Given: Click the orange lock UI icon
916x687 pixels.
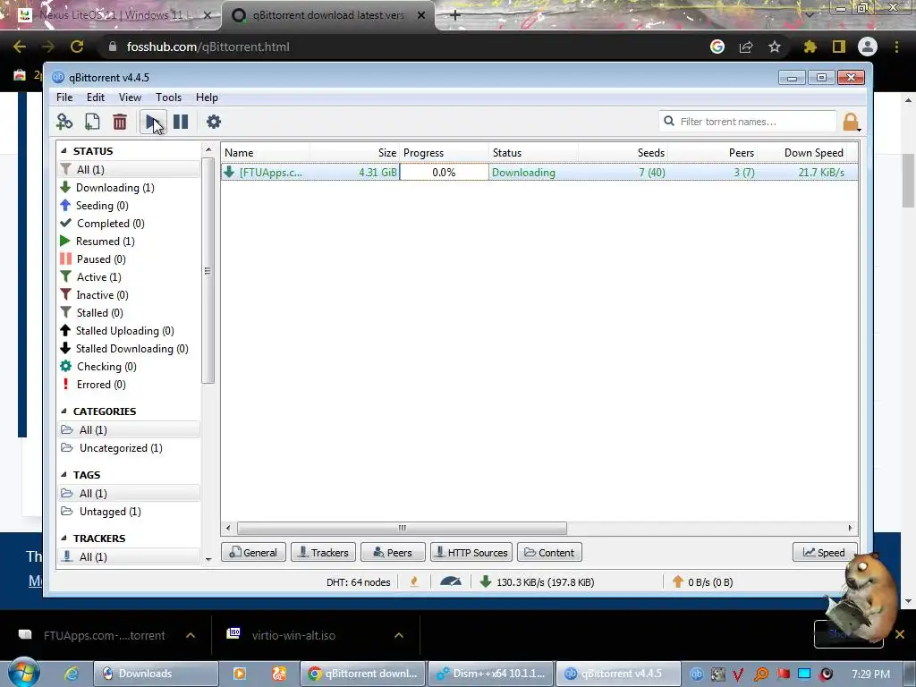Looking at the screenshot, I should click(x=851, y=122).
